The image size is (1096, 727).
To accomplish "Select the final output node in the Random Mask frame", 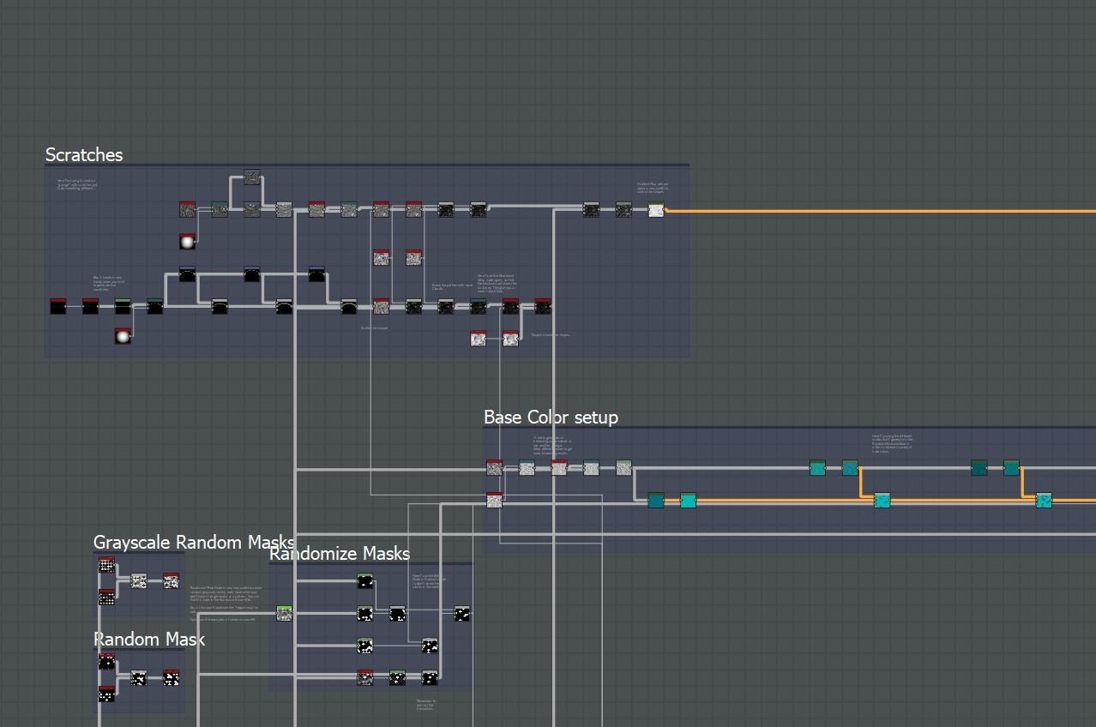I will tap(171, 678).
